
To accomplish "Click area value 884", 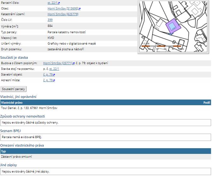I will tap(50, 26).
